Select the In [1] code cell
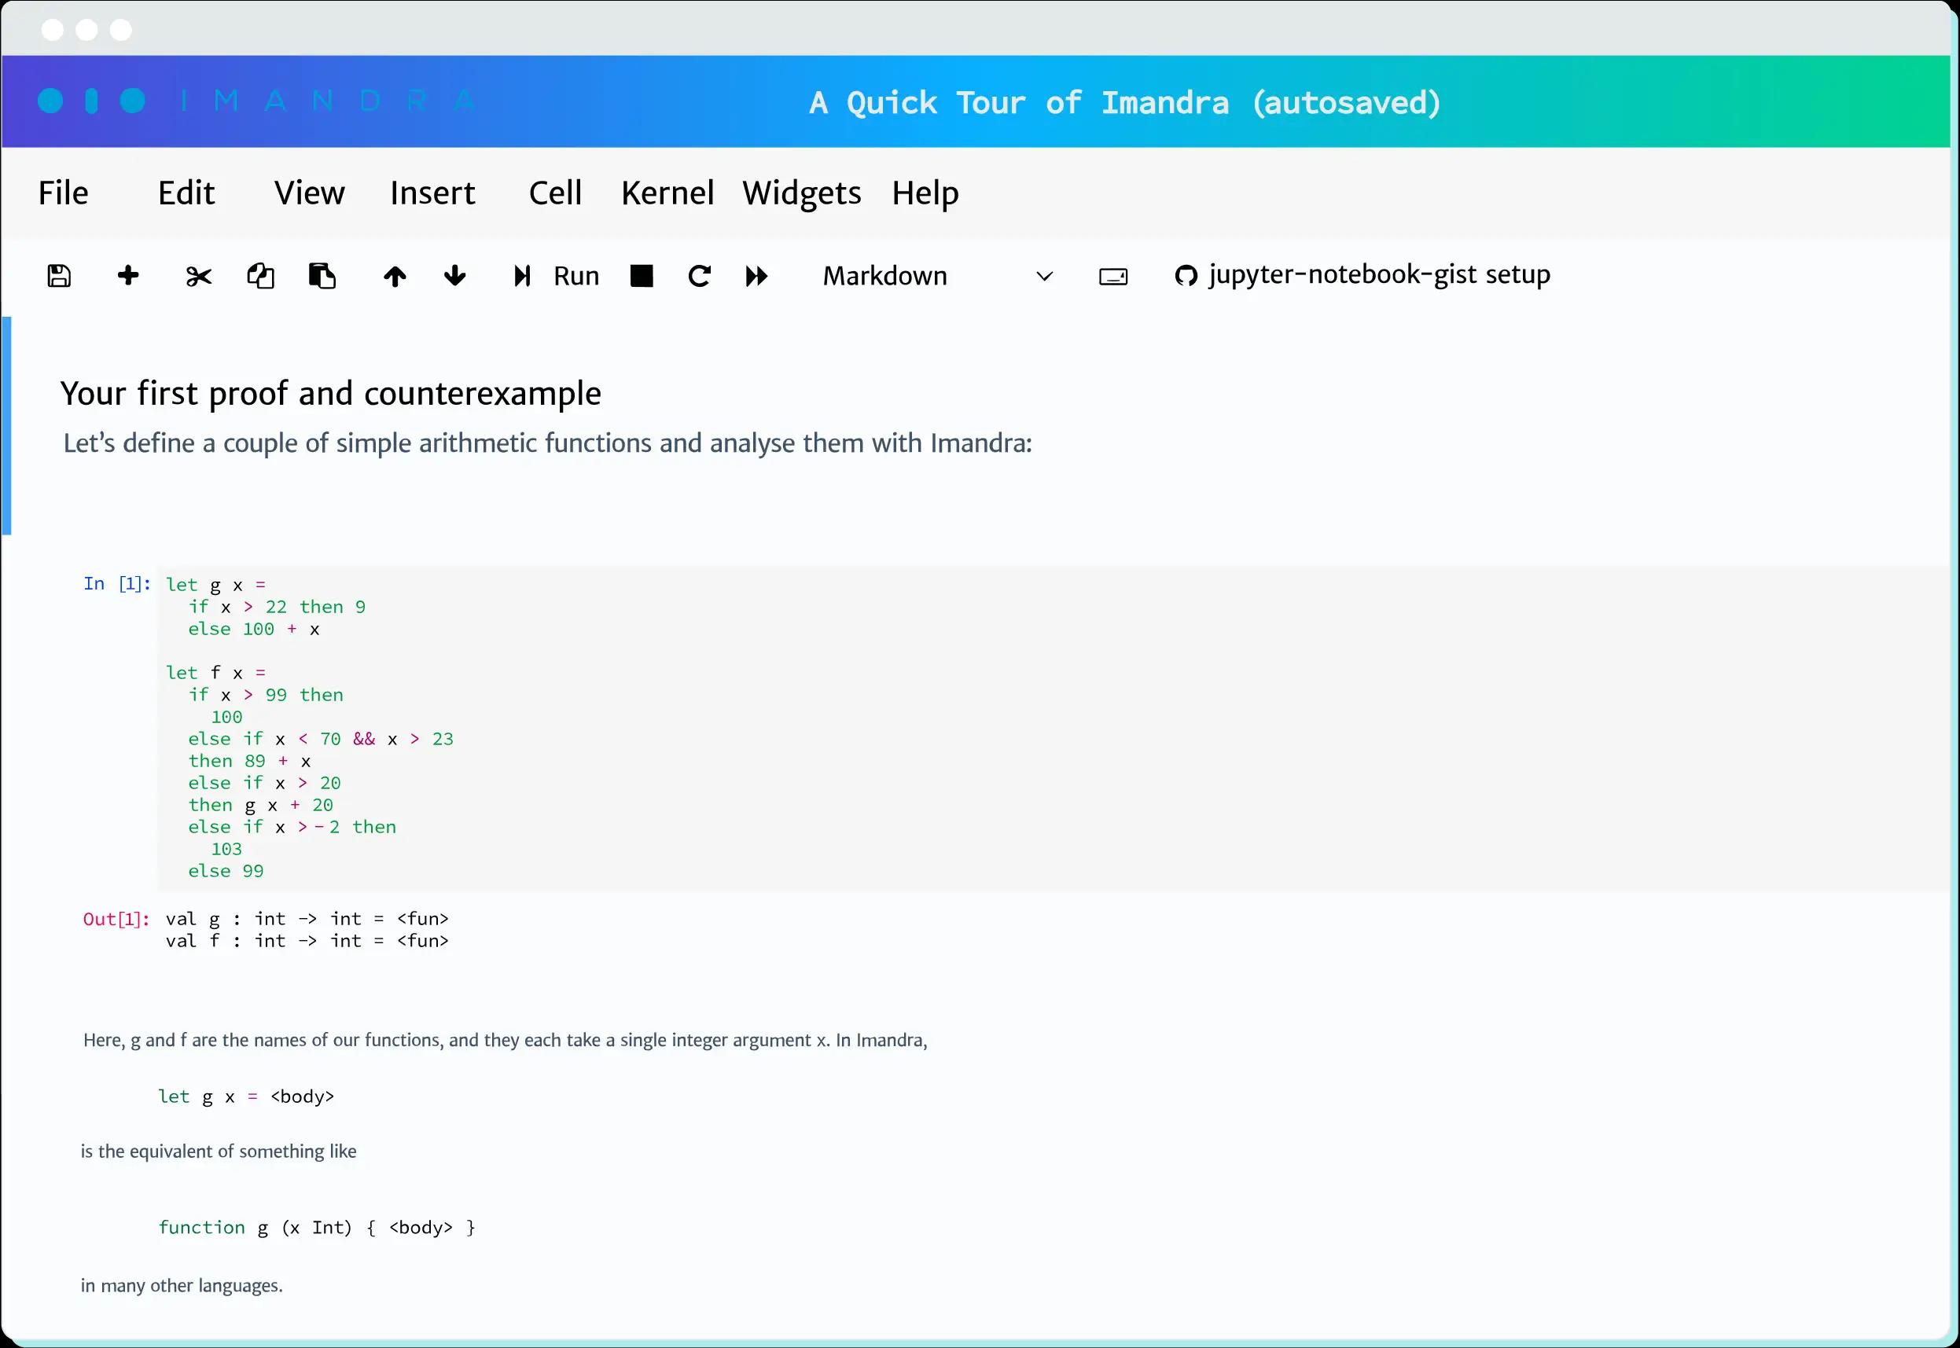1960x1348 pixels. [591, 726]
